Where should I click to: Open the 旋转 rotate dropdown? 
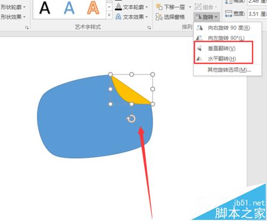(207, 17)
